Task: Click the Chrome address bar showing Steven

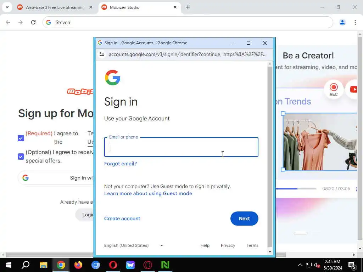Action: 188,22
